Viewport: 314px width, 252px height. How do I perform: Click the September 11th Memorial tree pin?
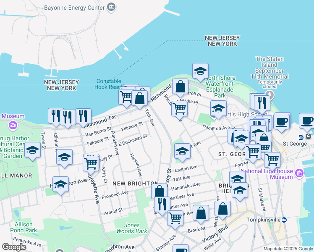tap(270, 94)
